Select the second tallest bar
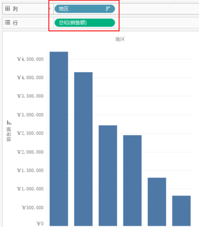199x227 pixels. click(x=83, y=149)
